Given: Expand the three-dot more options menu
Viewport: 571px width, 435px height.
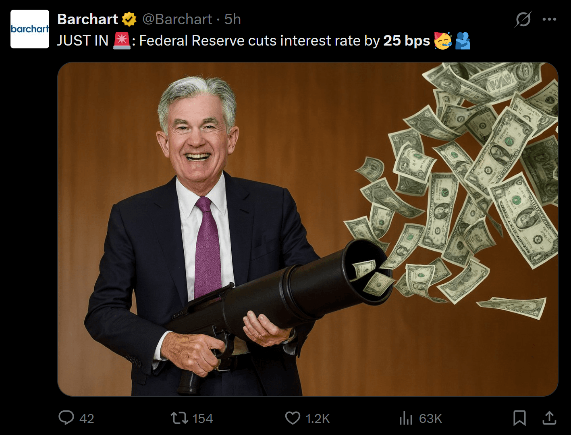Looking at the screenshot, I should [549, 19].
